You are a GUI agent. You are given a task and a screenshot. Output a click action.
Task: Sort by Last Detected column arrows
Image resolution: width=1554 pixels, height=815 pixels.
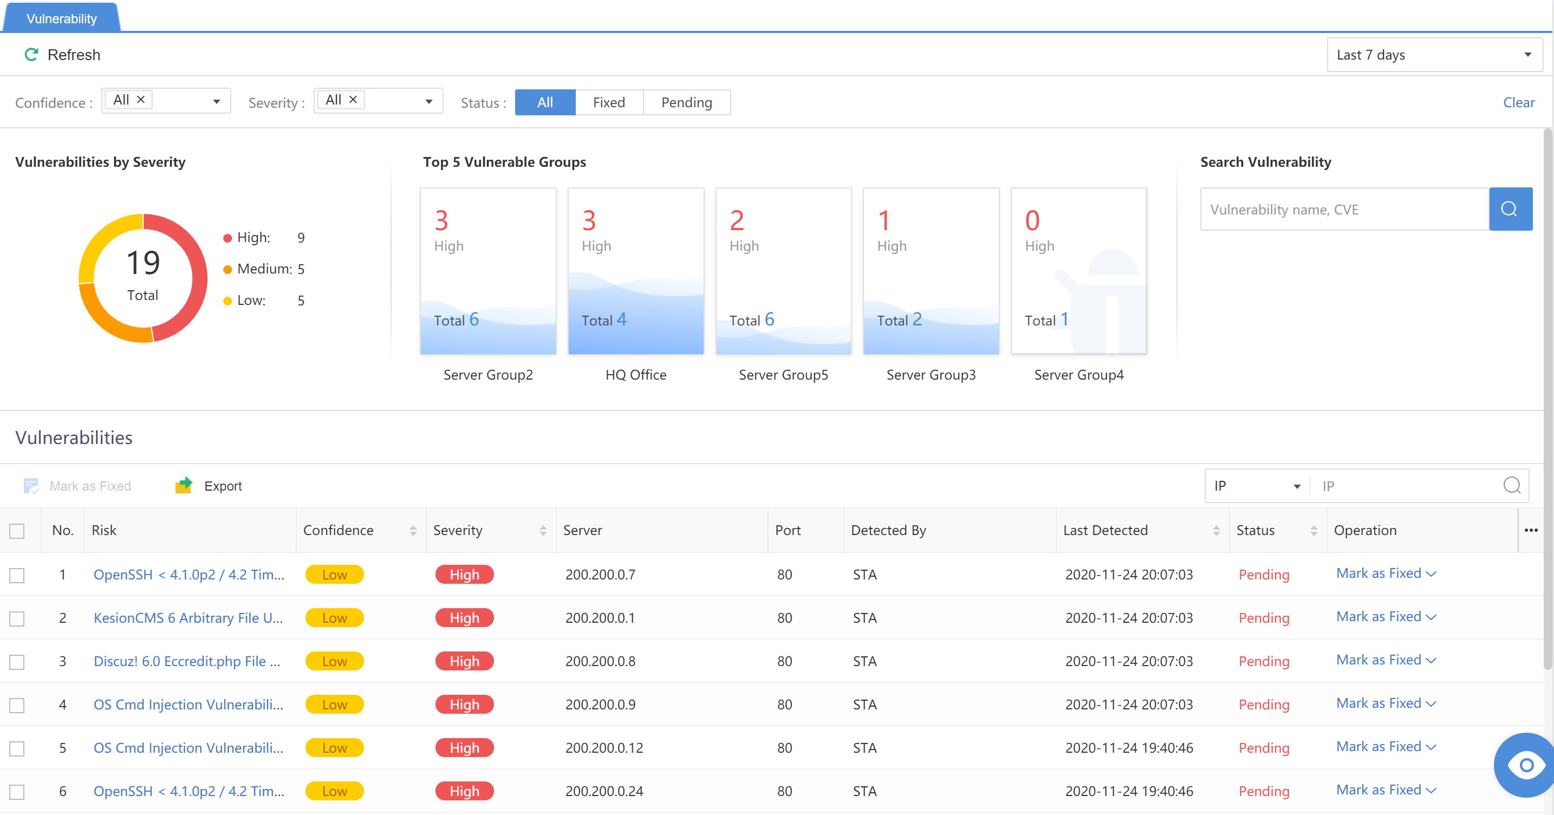click(1215, 530)
